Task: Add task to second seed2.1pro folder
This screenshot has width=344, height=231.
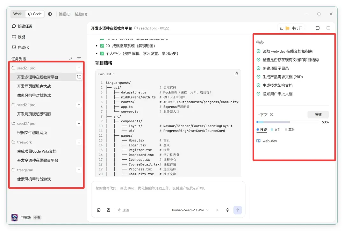Action: coord(79,105)
